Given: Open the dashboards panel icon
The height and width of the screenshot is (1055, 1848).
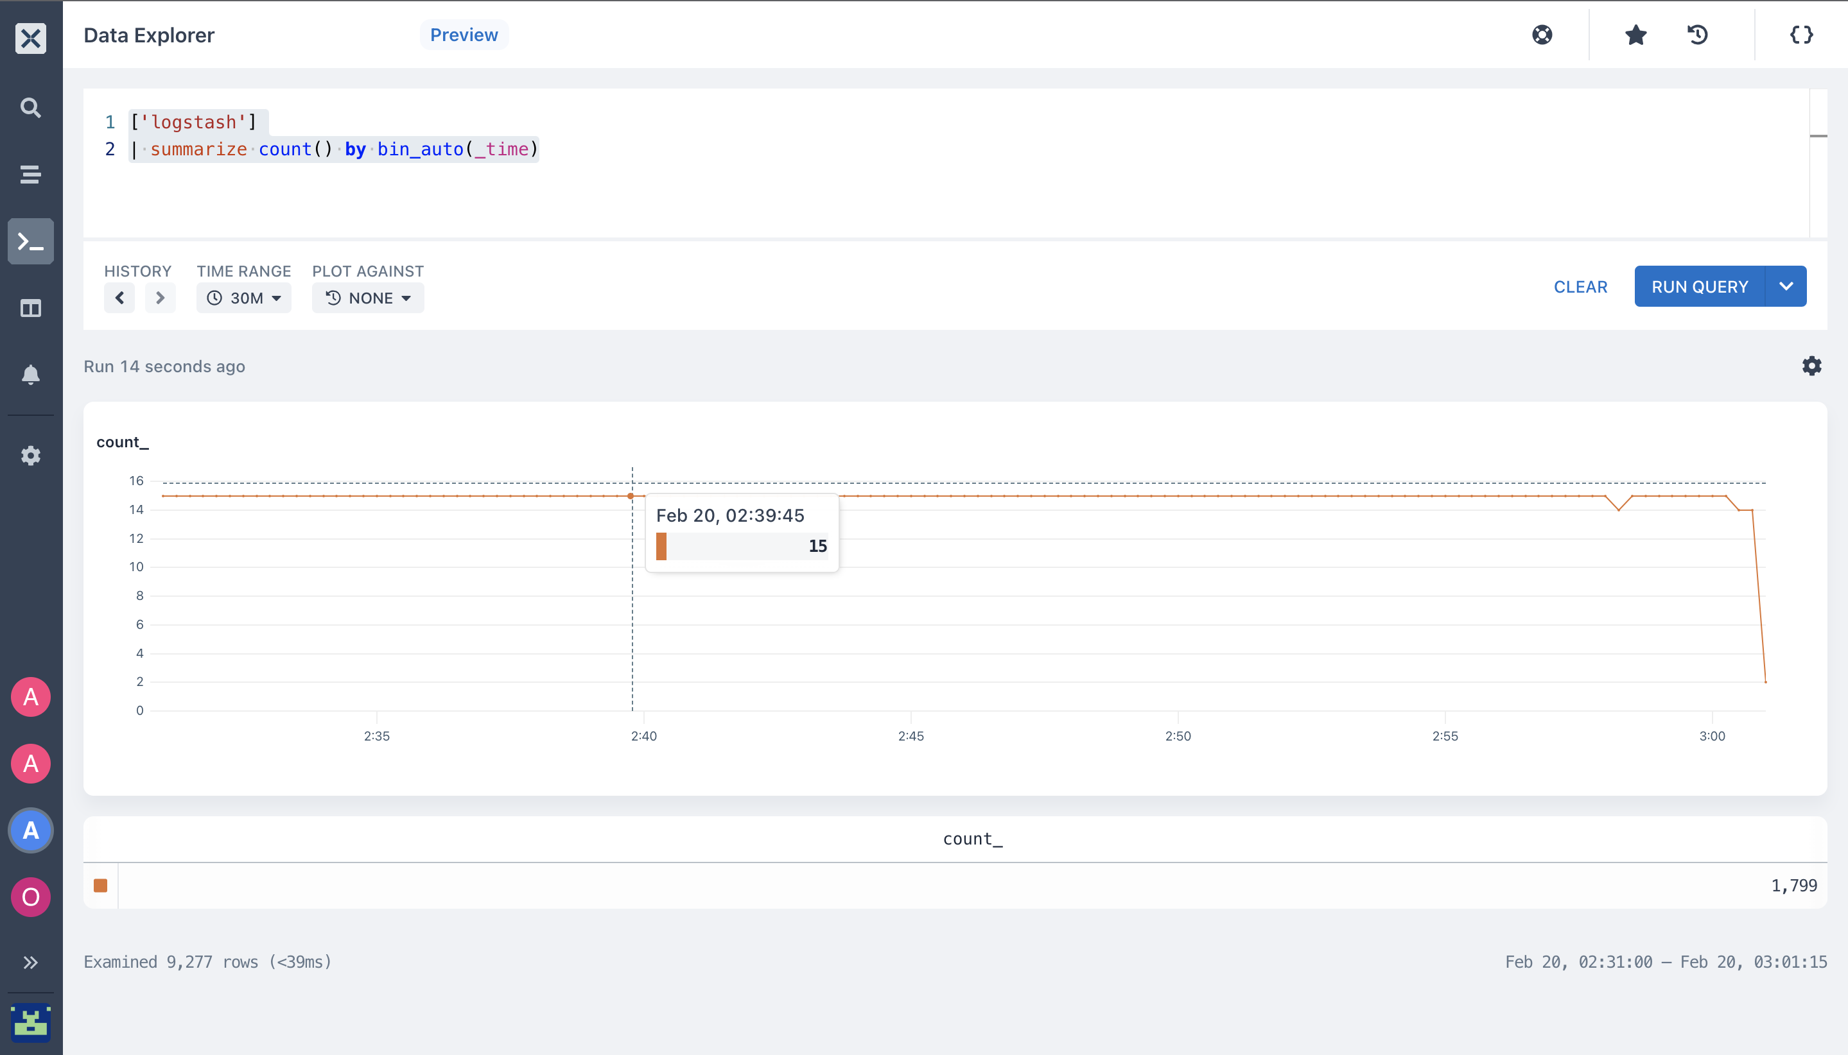Looking at the screenshot, I should pyautogui.click(x=30, y=309).
